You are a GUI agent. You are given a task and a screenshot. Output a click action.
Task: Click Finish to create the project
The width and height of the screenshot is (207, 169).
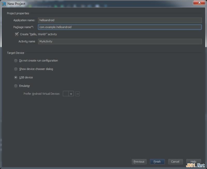[157, 161]
